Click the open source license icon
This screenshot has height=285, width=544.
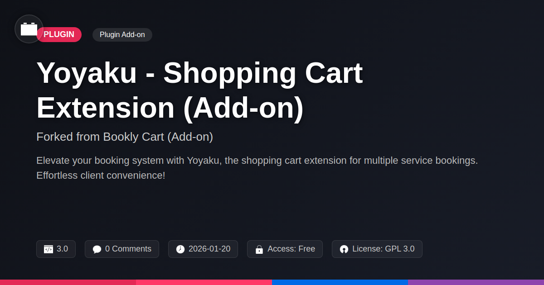[344, 249]
